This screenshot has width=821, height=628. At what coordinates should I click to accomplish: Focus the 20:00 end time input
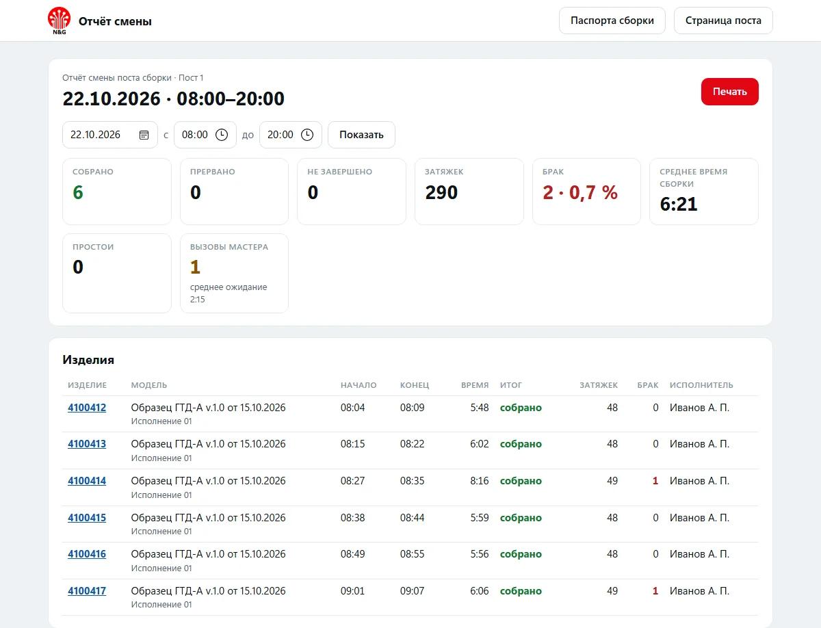click(x=291, y=135)
